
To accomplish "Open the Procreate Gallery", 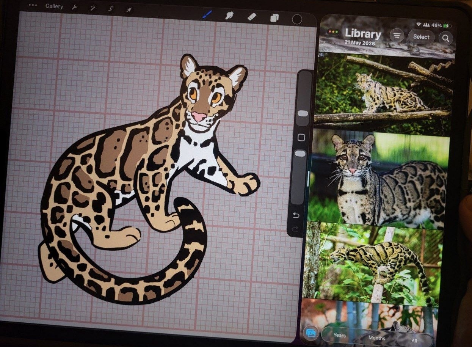I will pyautogui.click(x=54, y=6).
